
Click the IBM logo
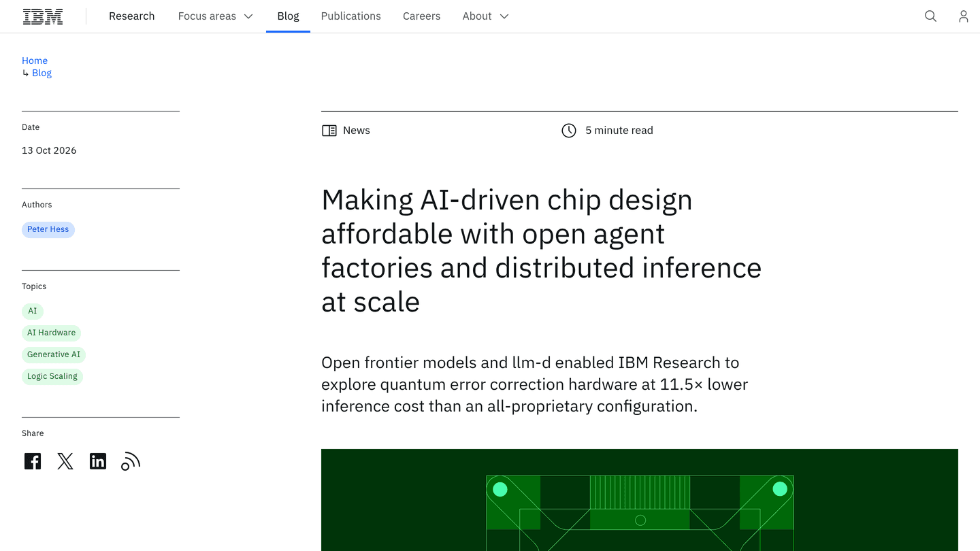(43, 16)
